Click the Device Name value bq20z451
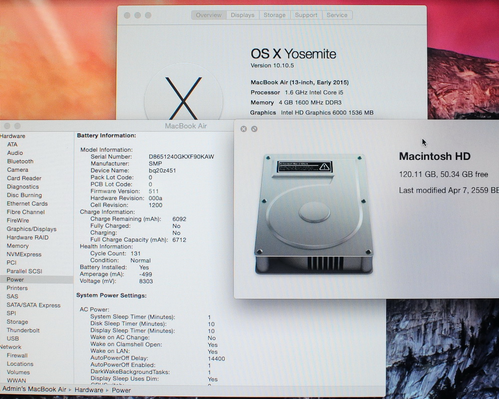 (x=162, y=171)
